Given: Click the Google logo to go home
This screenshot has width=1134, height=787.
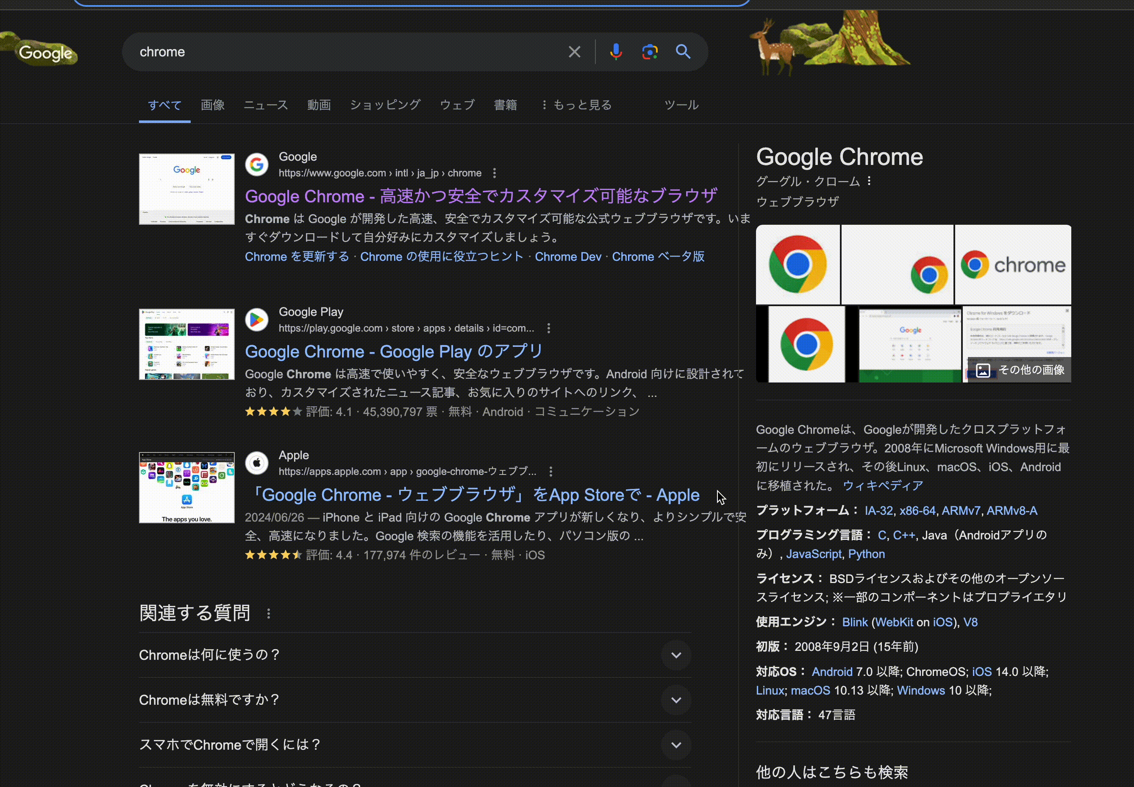Looking at the screenshot, I should [x=45, y=53].
